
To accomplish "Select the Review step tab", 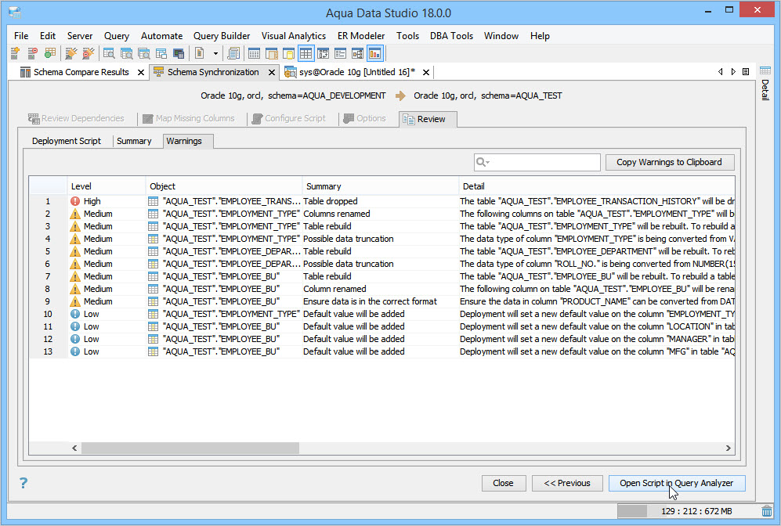I will (x=428, y=119).
